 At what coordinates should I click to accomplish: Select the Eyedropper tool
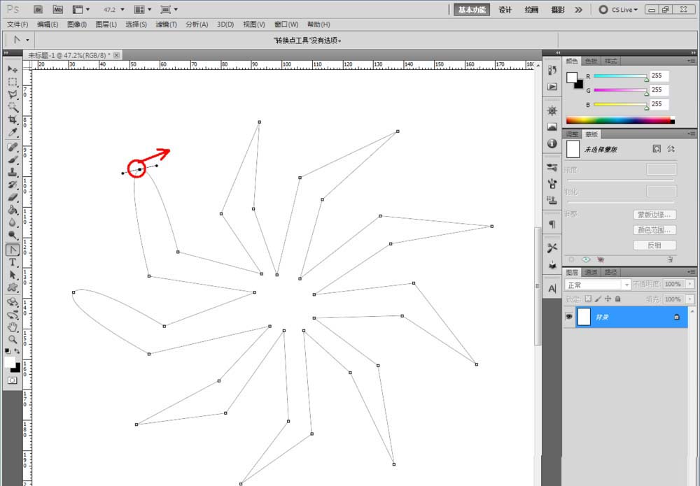tap(13, 132)
